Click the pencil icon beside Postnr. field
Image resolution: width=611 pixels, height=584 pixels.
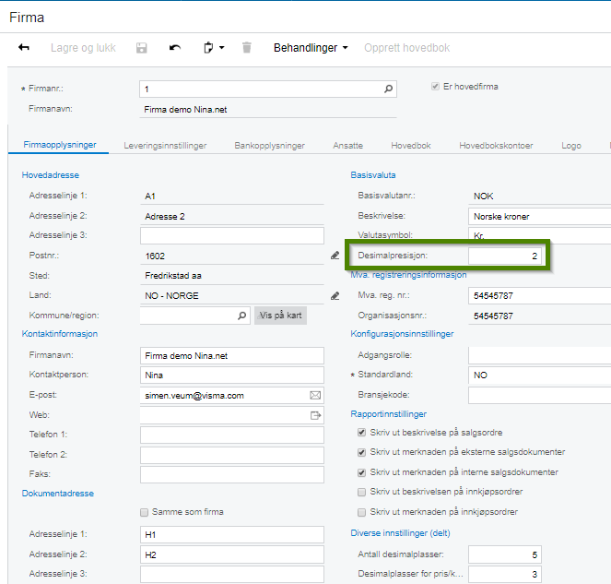click(x=335, y=256)
